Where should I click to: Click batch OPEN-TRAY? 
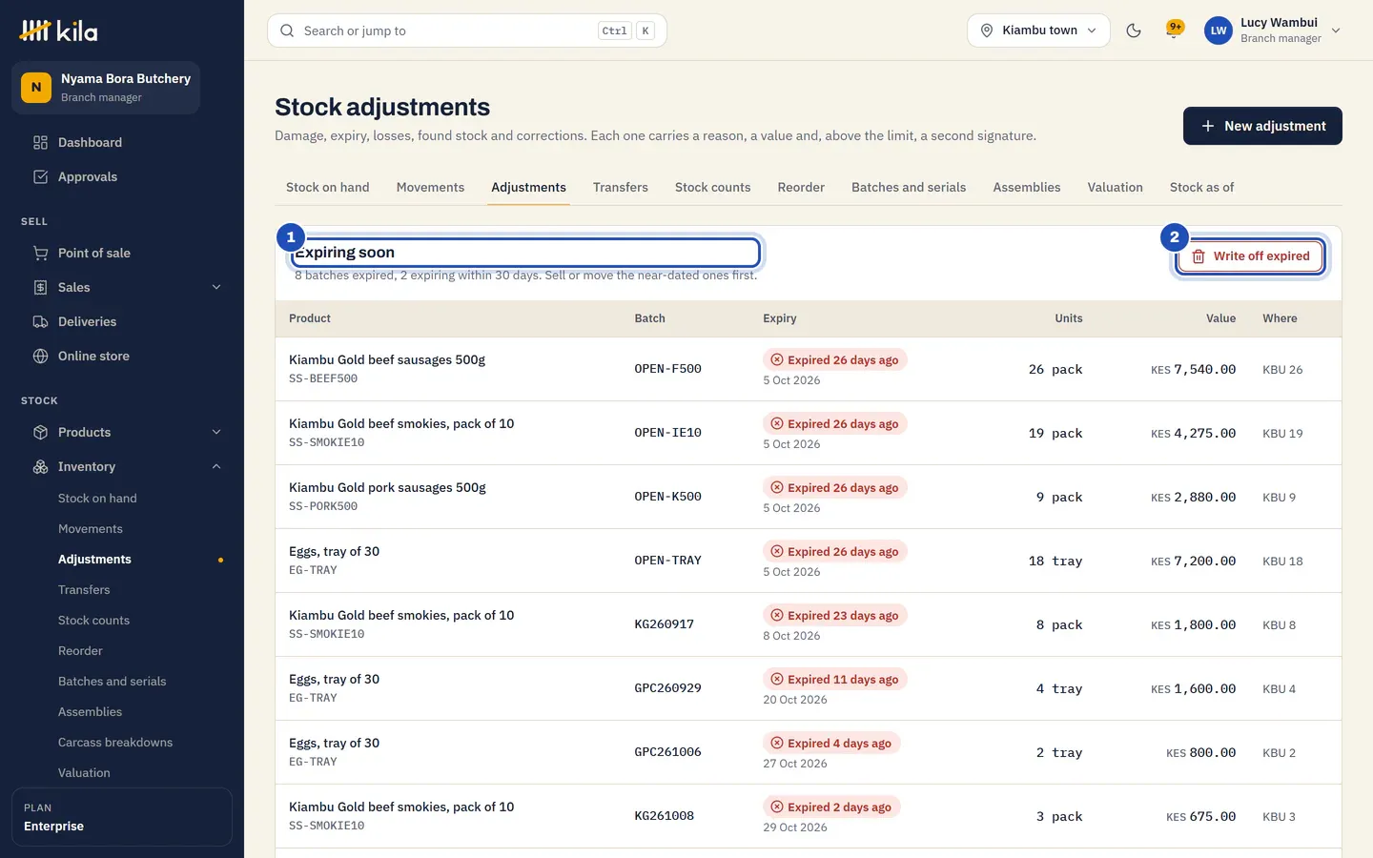(667, 561)
